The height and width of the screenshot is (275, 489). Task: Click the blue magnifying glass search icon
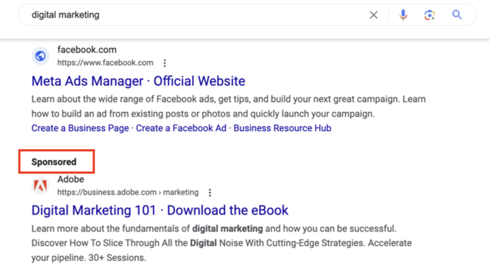click(x=457, y=15)
